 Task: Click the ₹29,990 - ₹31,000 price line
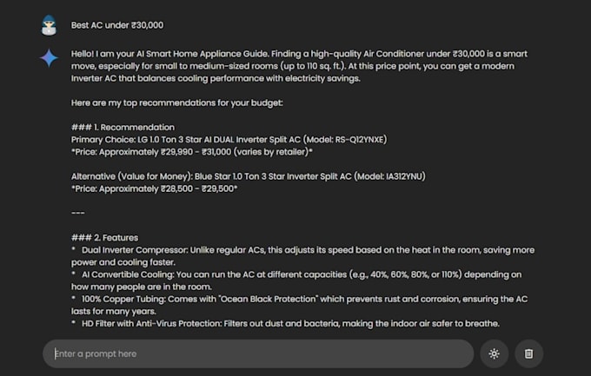tap(192, 152)
